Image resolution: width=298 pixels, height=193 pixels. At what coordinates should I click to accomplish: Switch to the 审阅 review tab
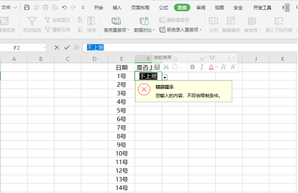pyautogui.click(x=201, y=8)
